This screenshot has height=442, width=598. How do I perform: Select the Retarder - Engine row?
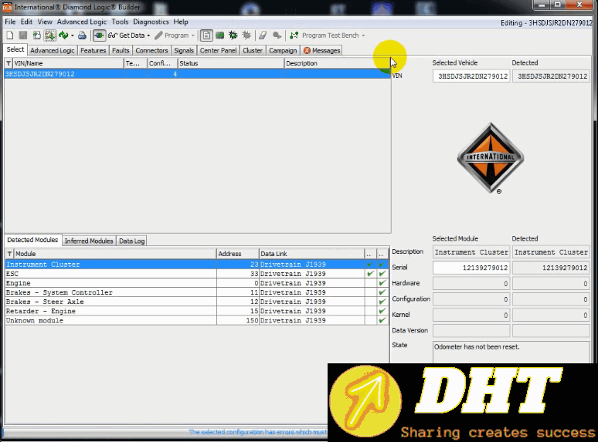pyautogui.click(x=197, y=311)
